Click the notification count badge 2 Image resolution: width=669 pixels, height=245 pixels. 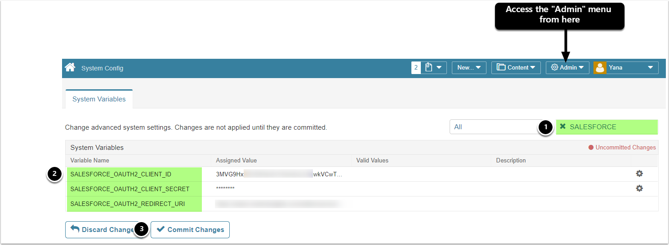coord(416,68)
